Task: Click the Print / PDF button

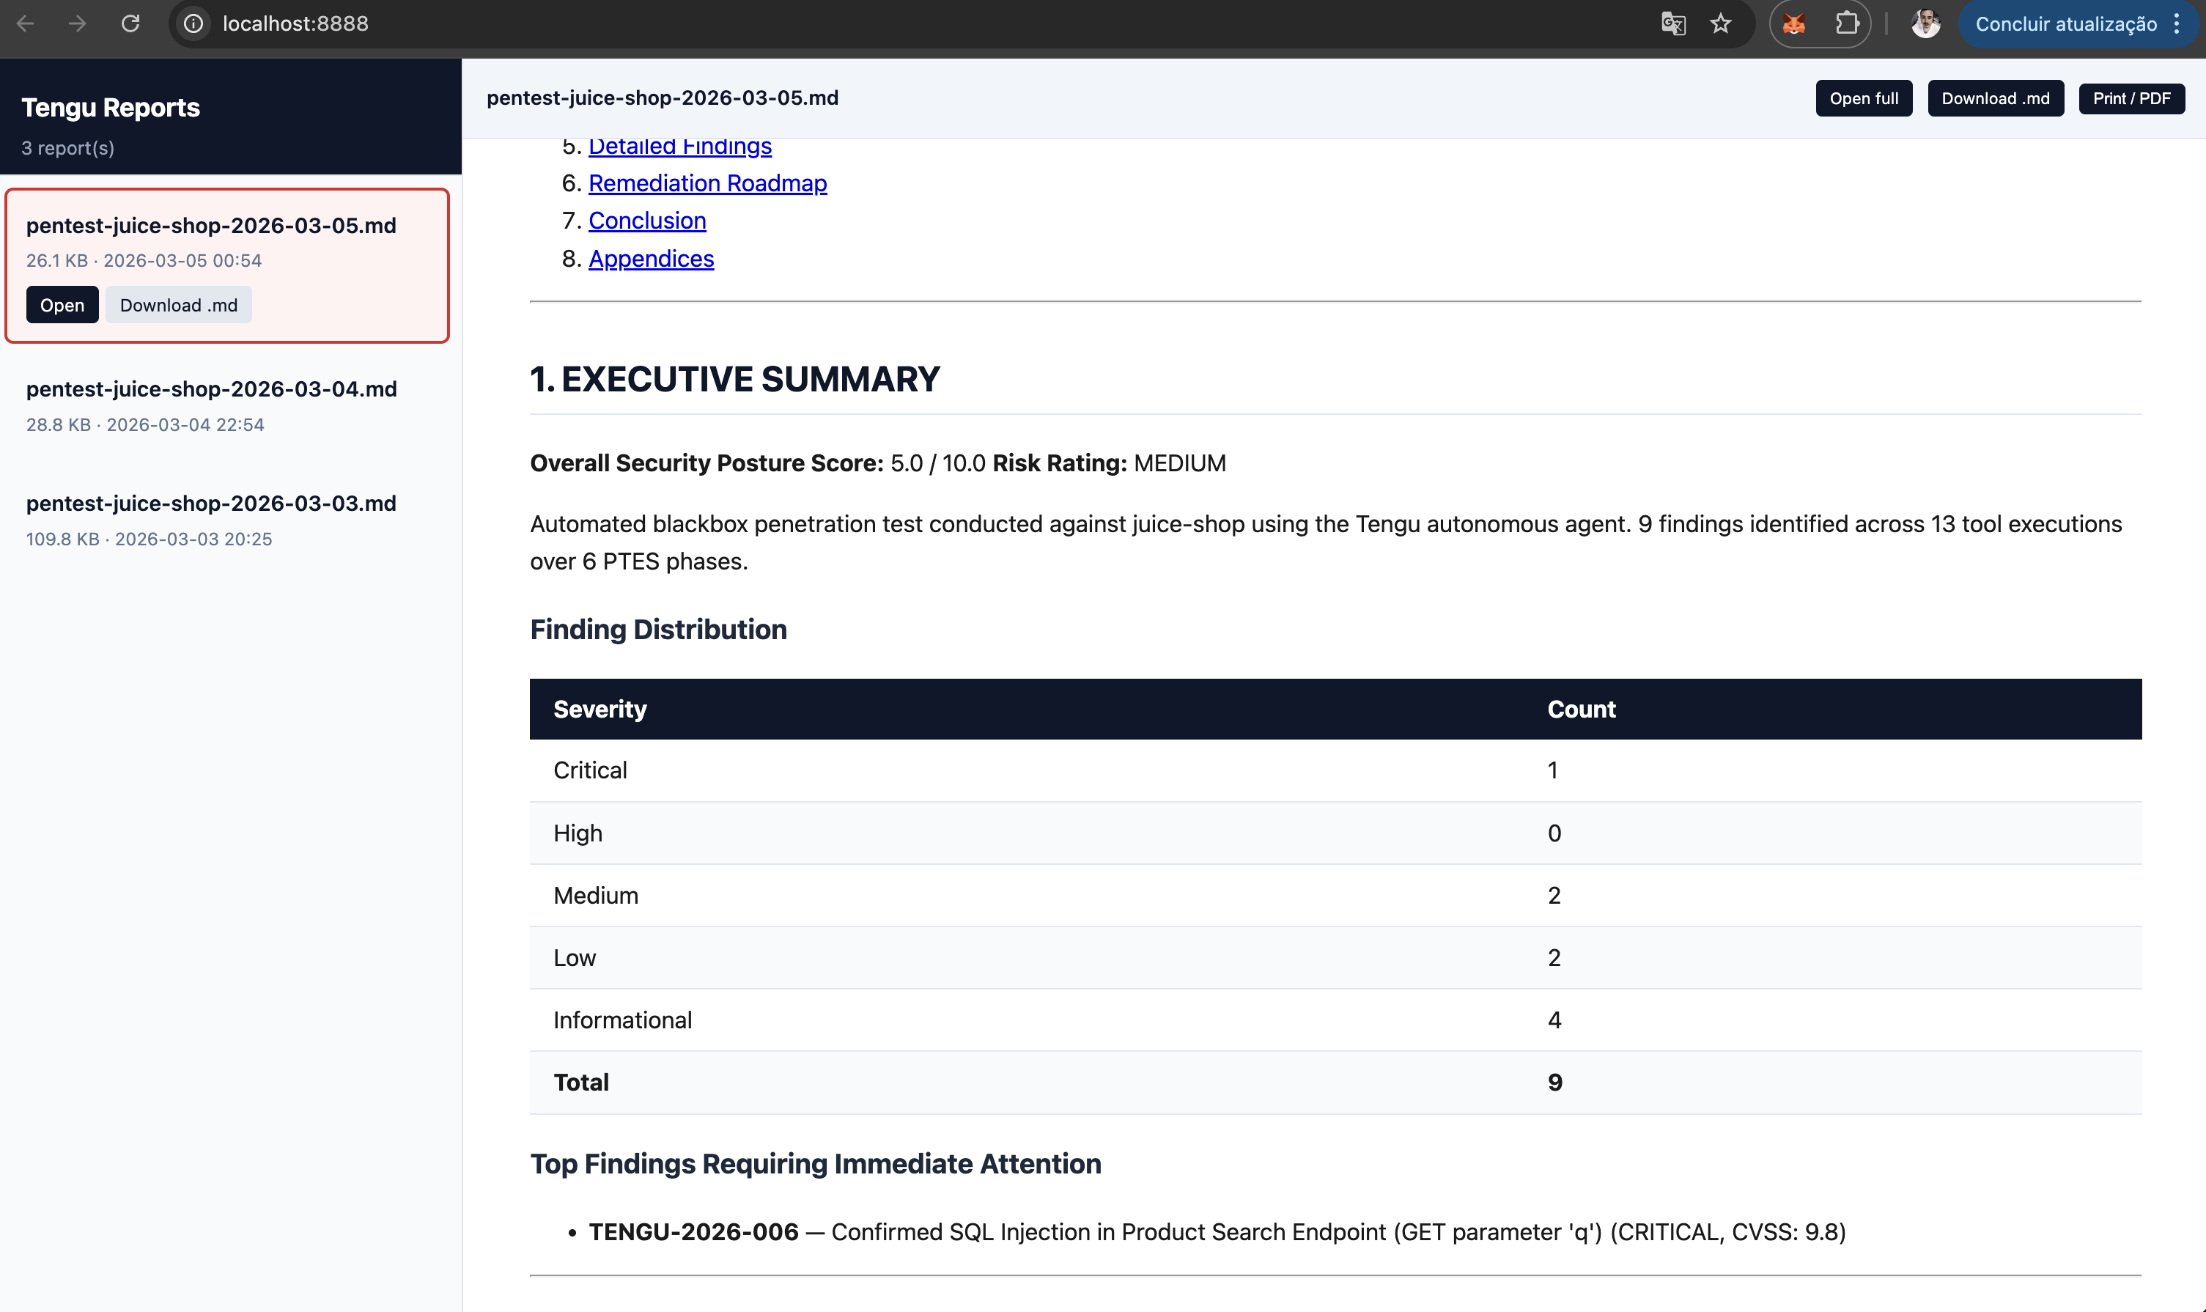Action: pyautogui.click(x=2131, y=98)
